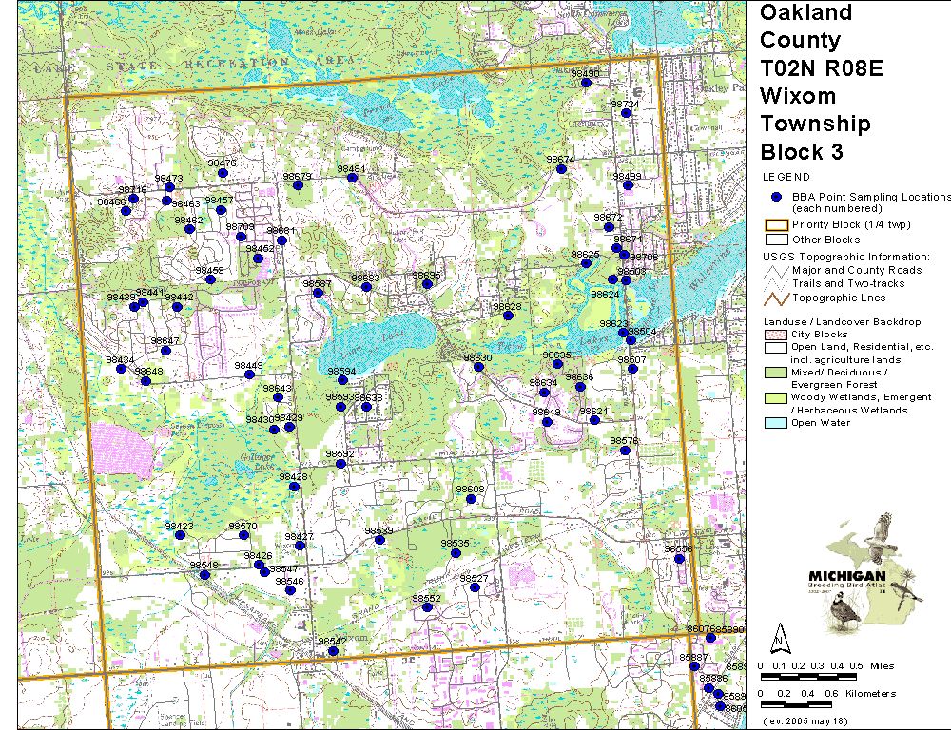
Task: Select the point labeled 98629
Action: [508, 316]
